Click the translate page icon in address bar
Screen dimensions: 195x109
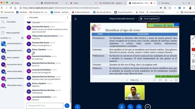coord(165,8)
